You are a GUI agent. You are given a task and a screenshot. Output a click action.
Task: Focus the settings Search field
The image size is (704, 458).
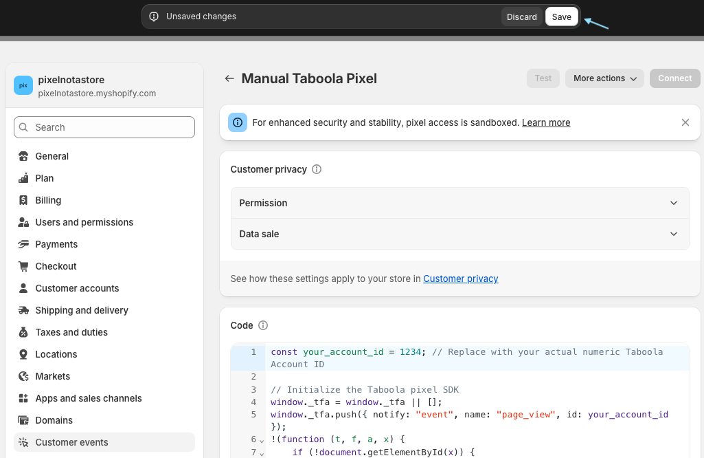(x=104, y=127)
